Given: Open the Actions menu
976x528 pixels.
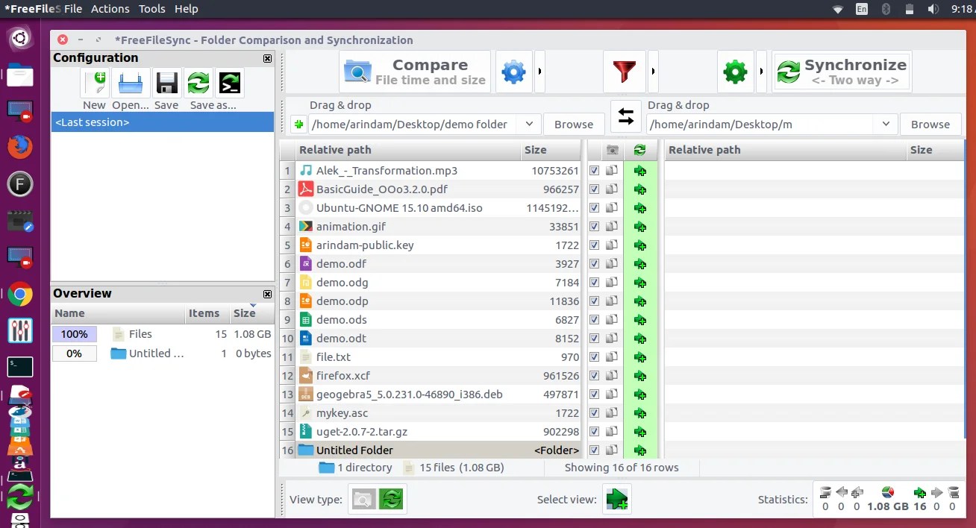Looking at the screenshot, I should 110,9.
